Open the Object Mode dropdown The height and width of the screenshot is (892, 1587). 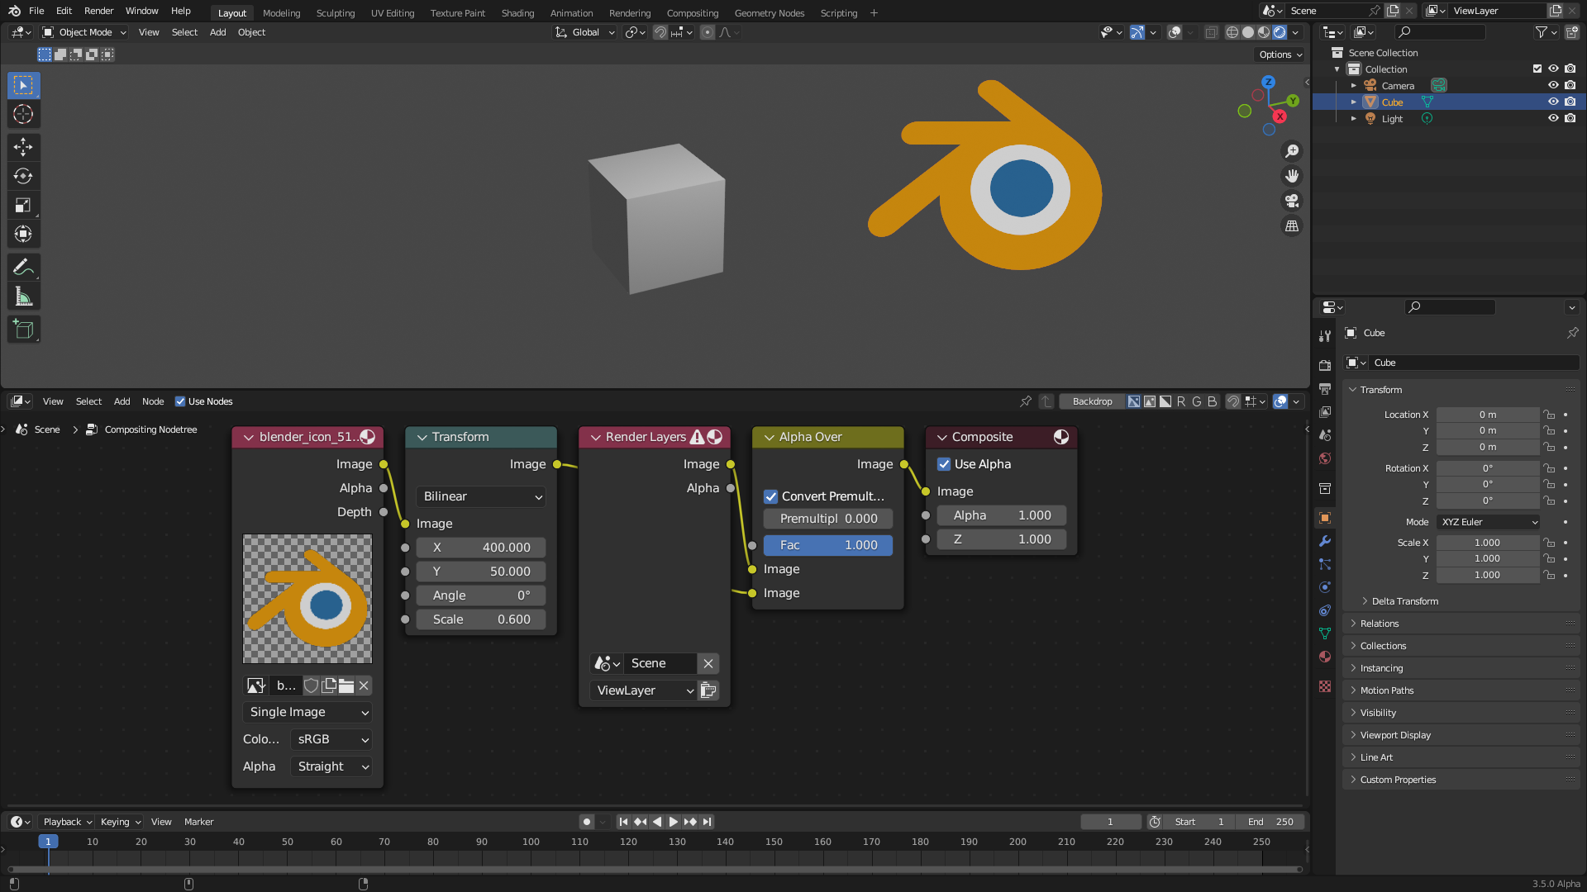pyautogui.click(x=83, y=32)
